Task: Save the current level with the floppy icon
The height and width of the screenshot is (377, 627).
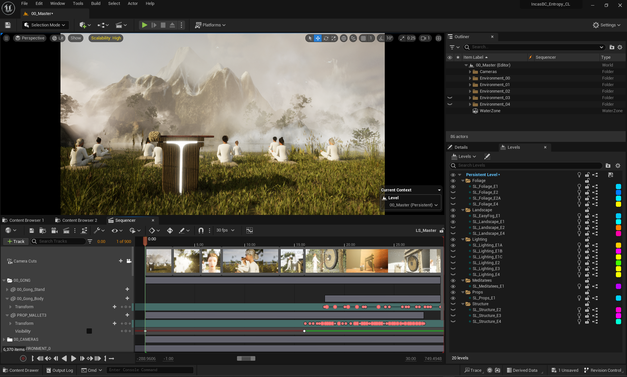Action: (8, 25)
